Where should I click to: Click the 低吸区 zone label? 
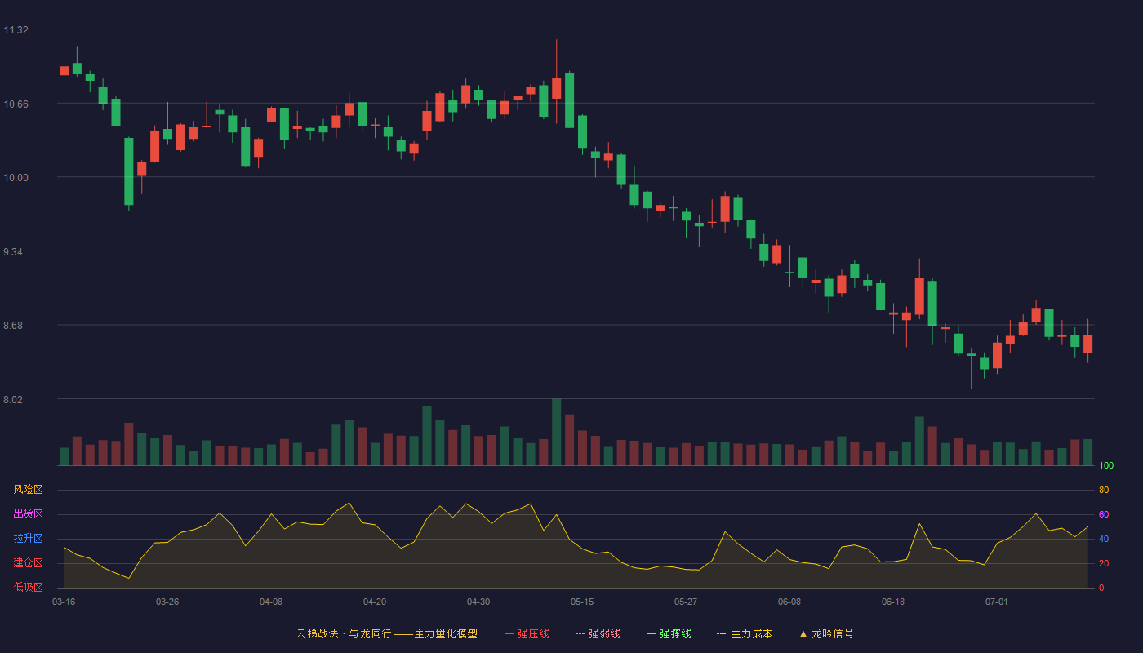(x=28, y=587)
